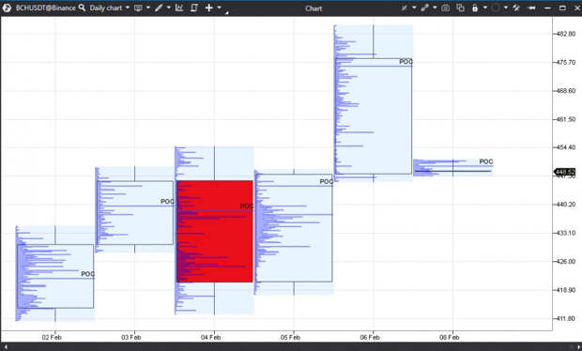The height and width of the screenshot is (351, 582).
Task: Click the plus add icon
Action: pos(209,8)
